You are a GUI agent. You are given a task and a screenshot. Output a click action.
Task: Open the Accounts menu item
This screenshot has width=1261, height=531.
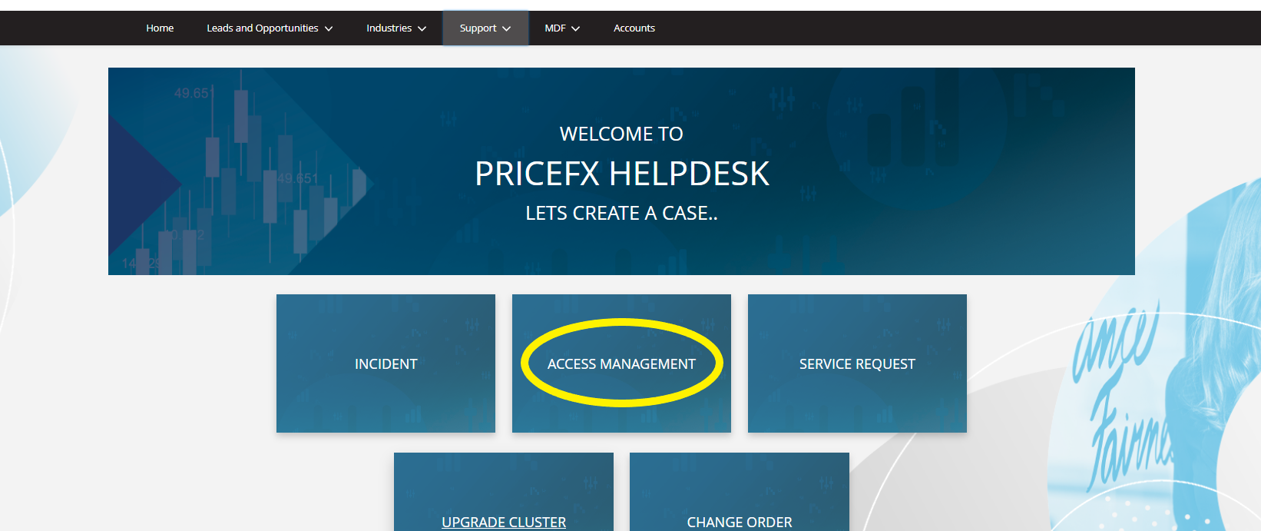point(634,28)
